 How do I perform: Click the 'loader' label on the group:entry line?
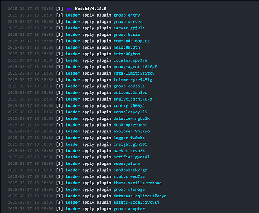(72, 15)
